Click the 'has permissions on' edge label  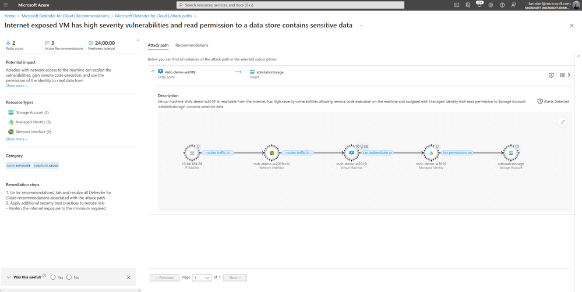click(x=457, y=152)
